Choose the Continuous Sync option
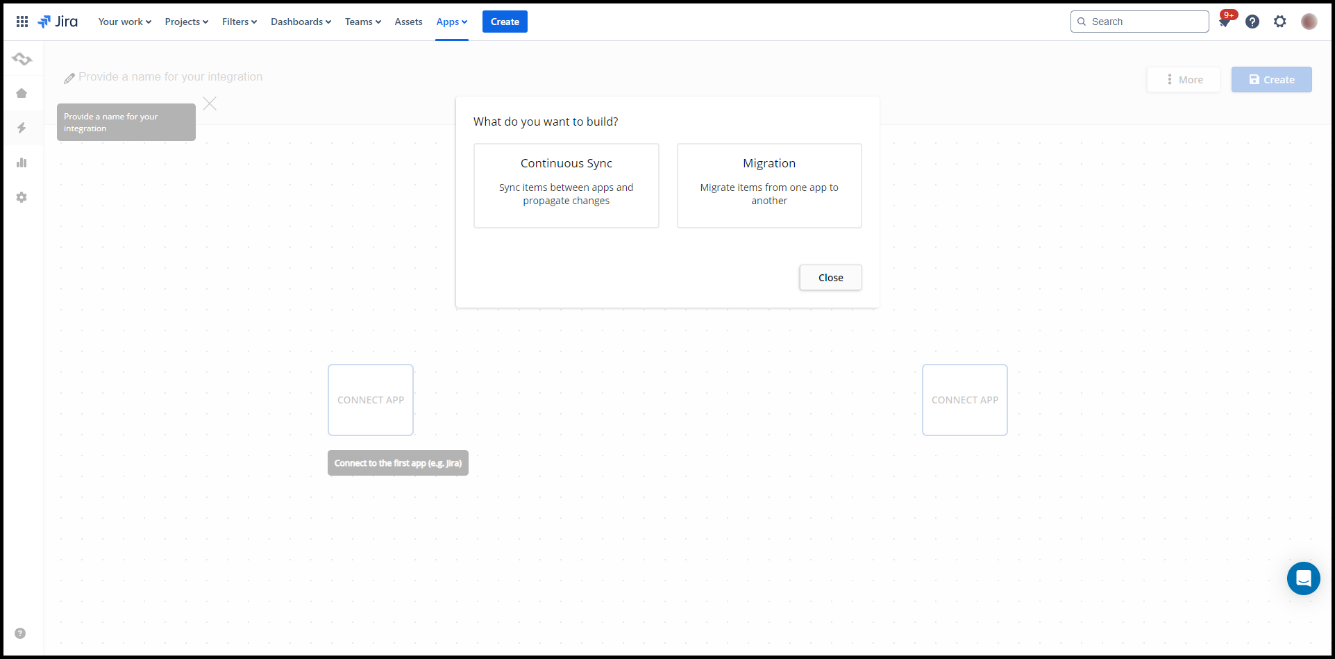This screenshot has height=659, width=1335. pyautogui.click(x=566, y=185)
